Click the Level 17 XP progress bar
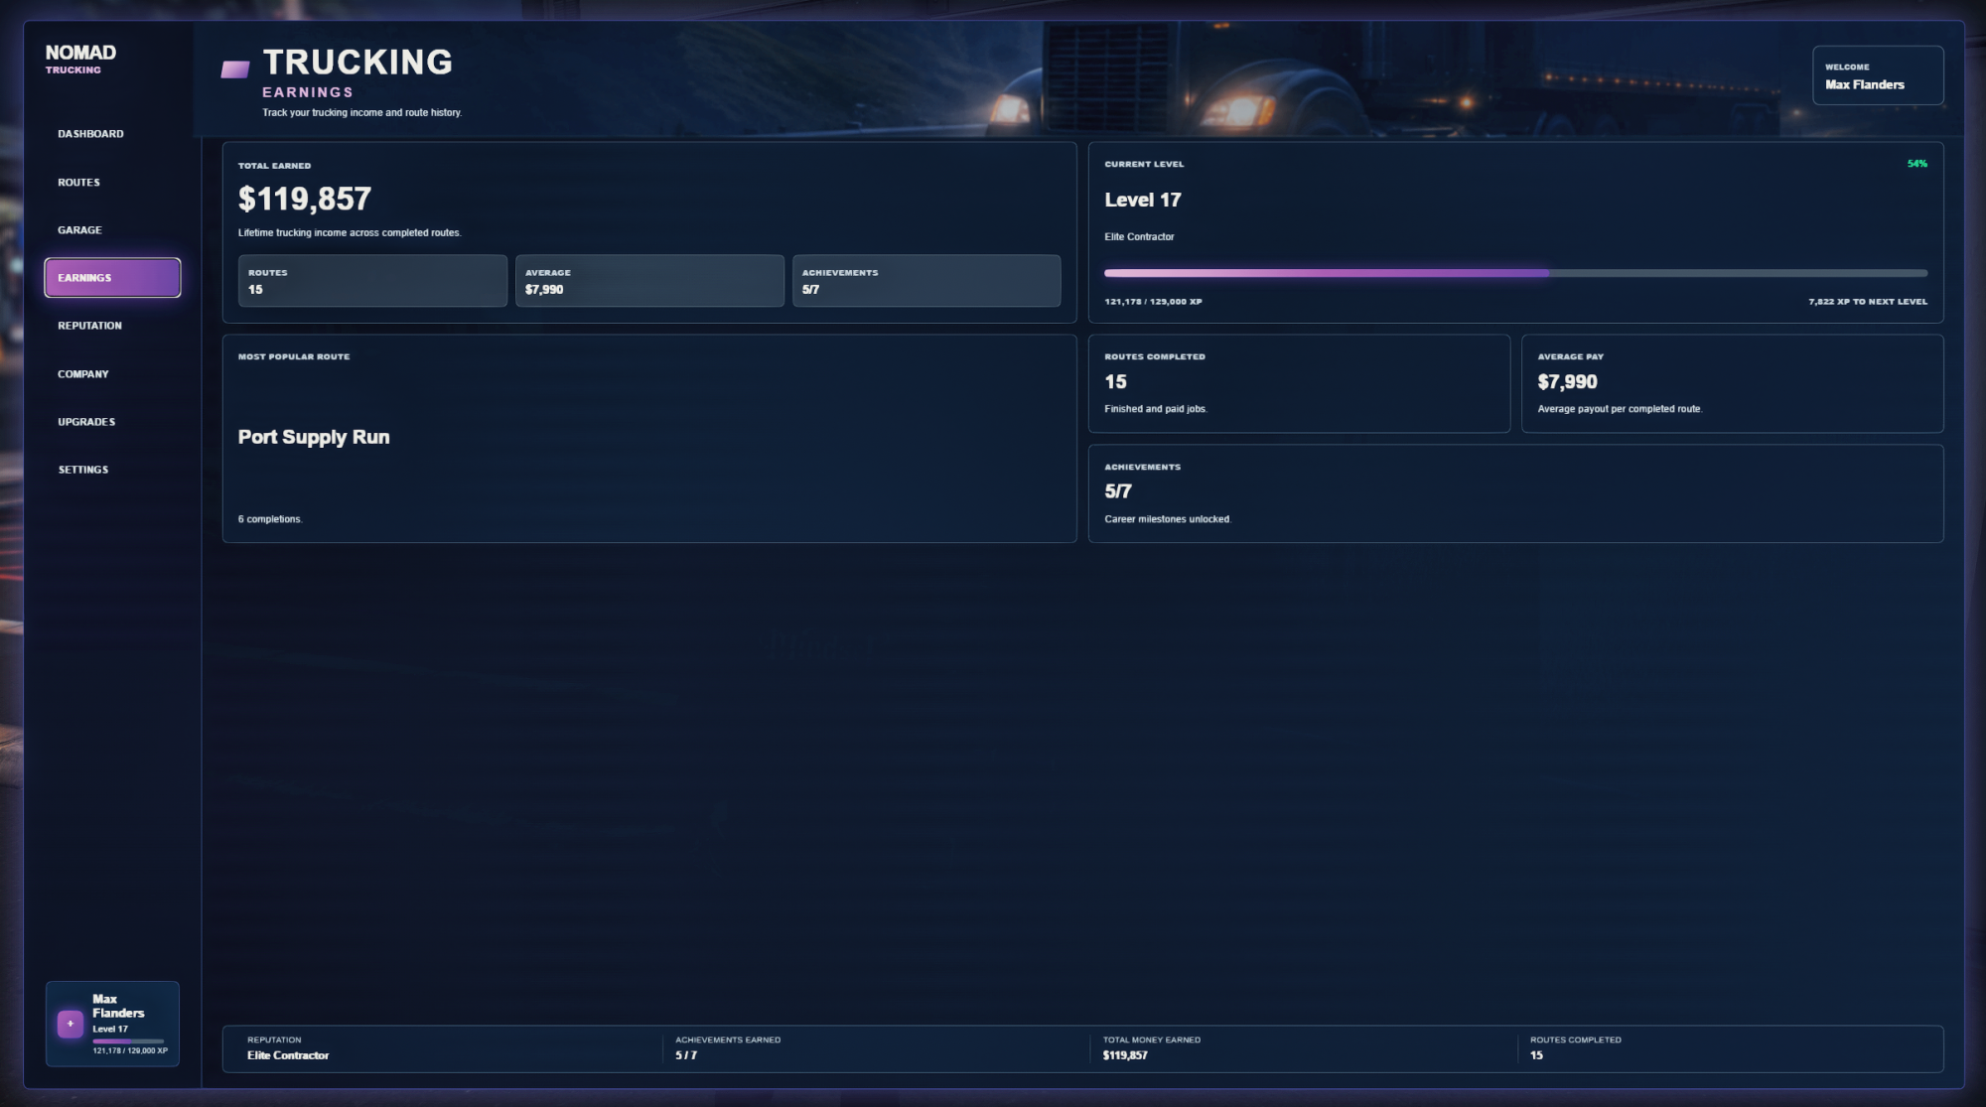 pyautogui.click(x=1515, y=273)
